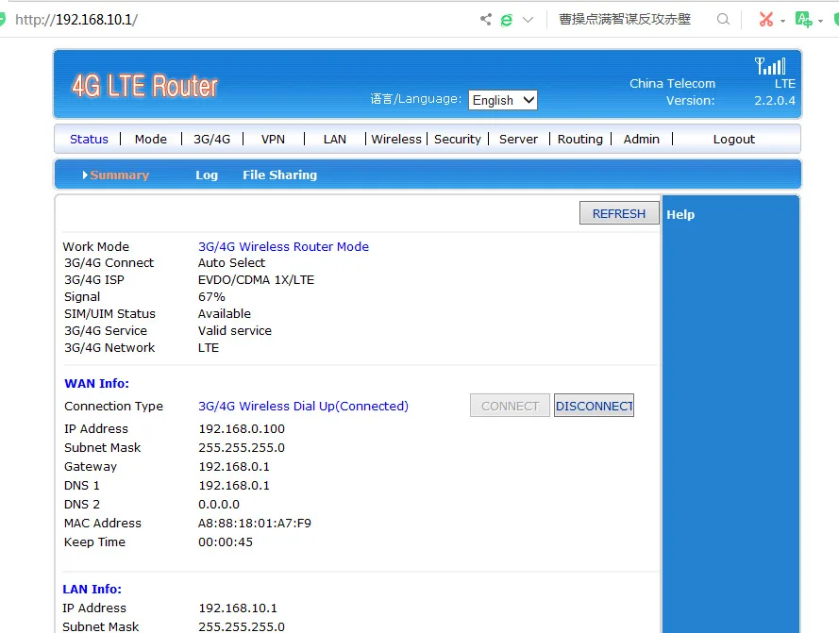The width and height of the screenshot is (839, 633).
Task: Open the Admin settings menu
Action: tap(641, 139)
